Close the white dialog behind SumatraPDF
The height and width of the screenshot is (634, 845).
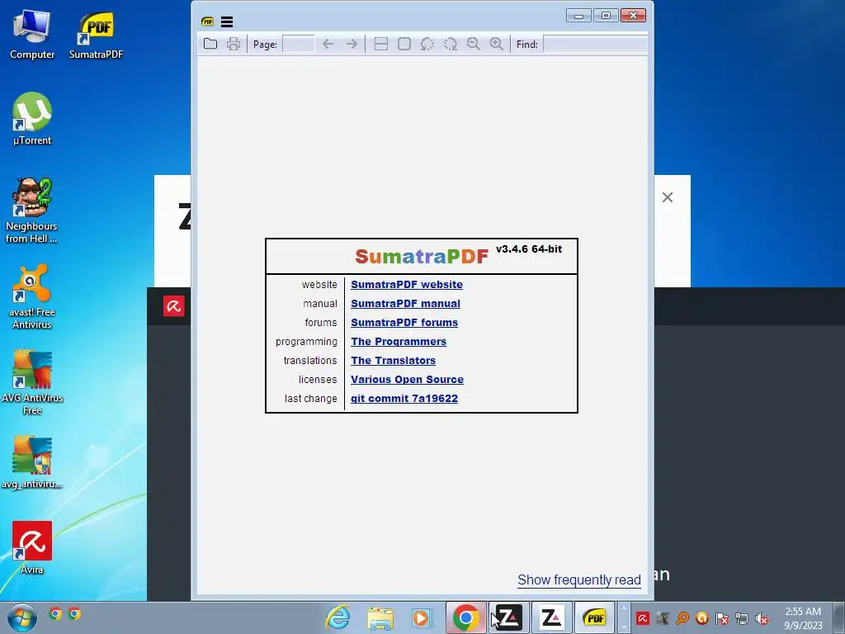pos(667,197)
